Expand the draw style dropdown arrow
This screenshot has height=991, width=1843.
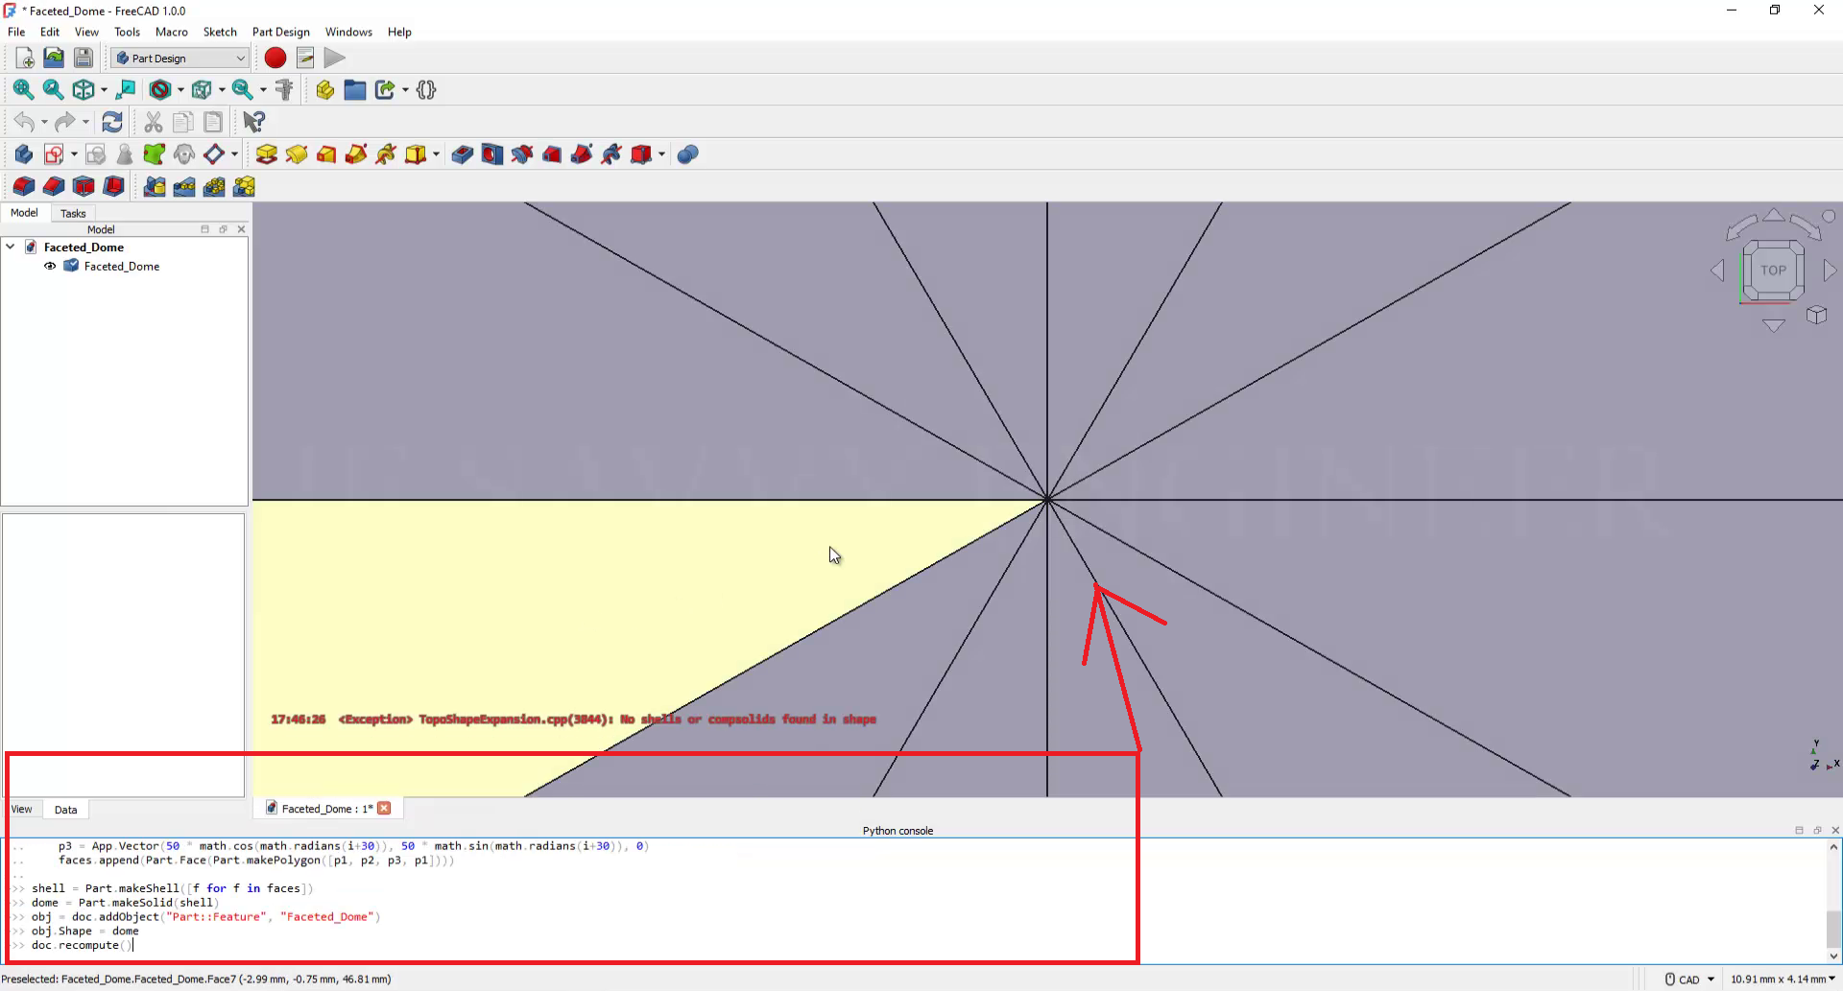180,90
